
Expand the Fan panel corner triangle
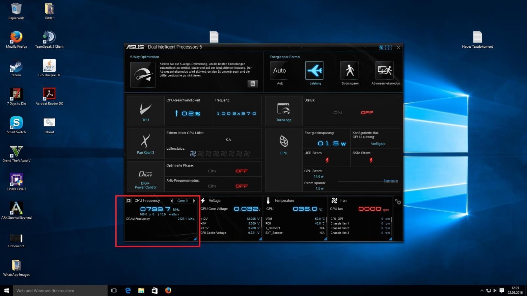tap(390, 239)
